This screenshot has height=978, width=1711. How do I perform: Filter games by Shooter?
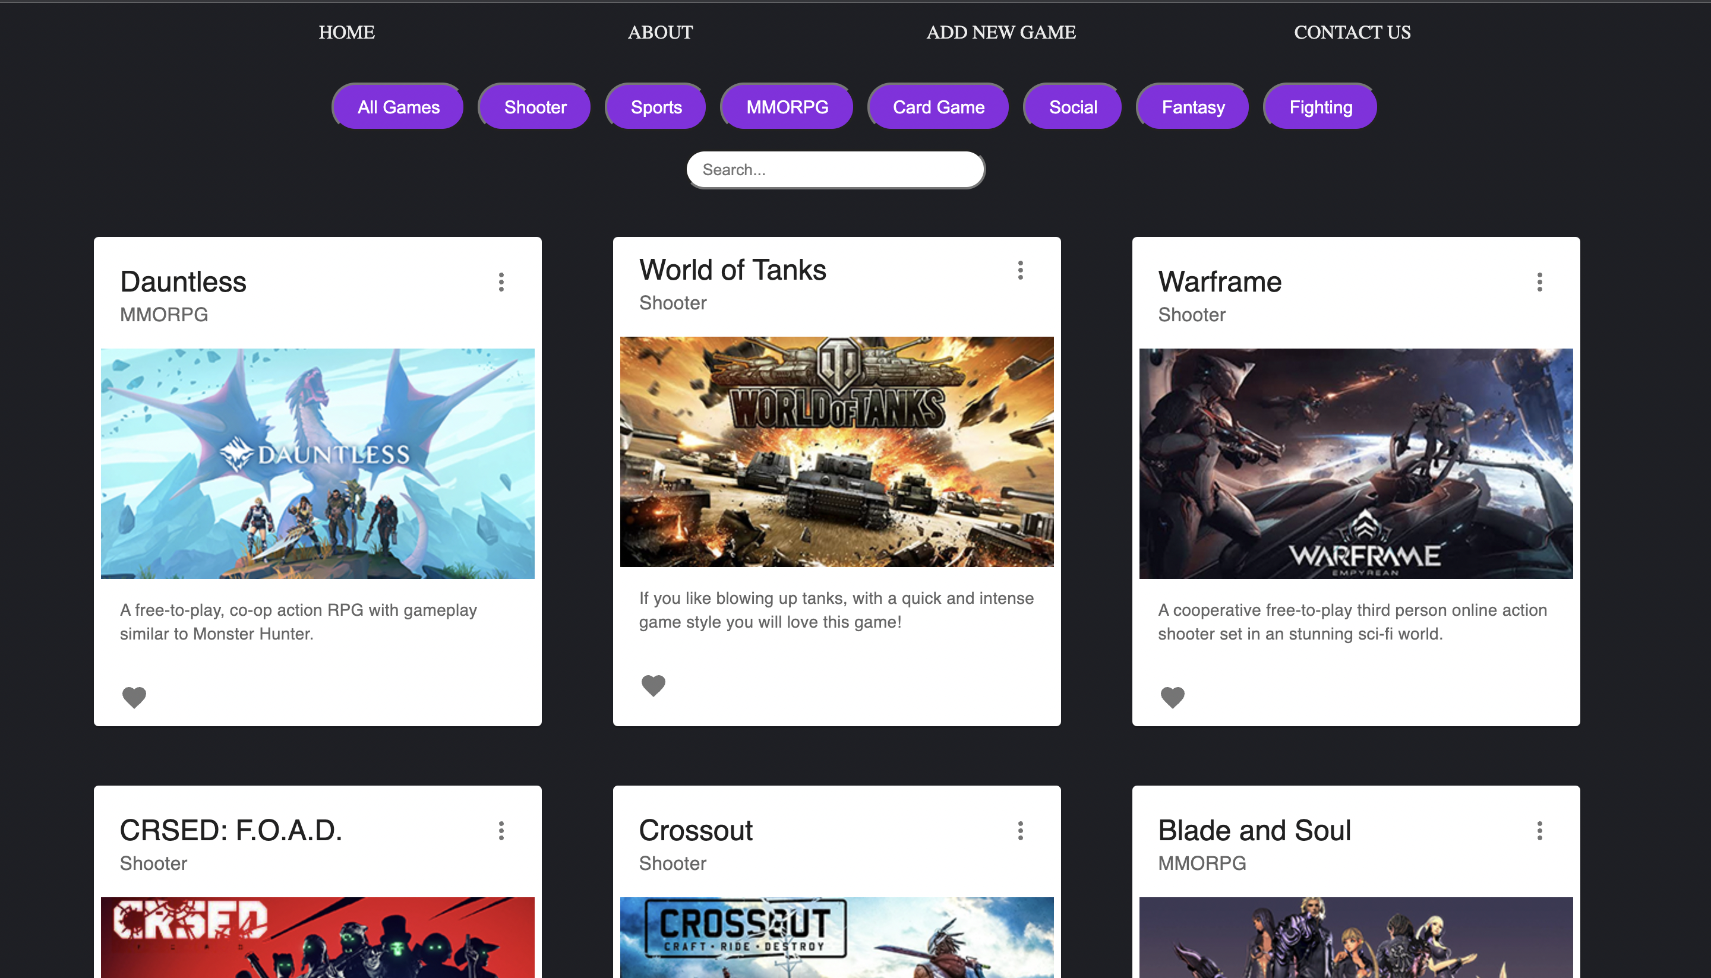click(535, 107)
